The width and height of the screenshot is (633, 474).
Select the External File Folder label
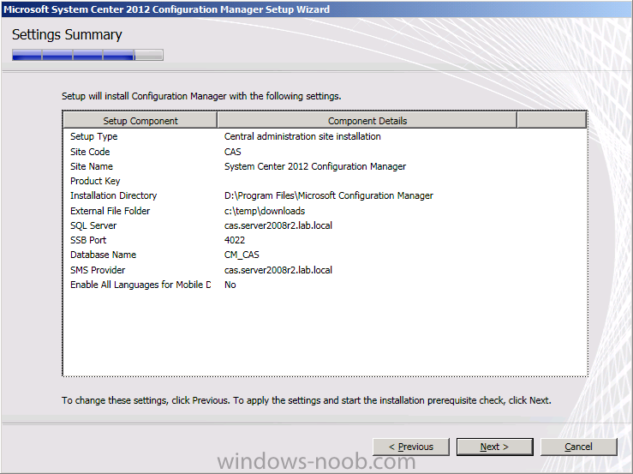pos(110,211)
